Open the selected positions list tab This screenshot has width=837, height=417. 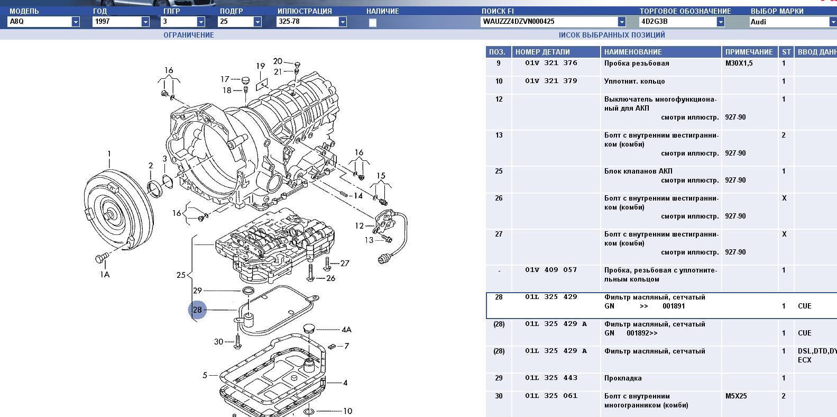pos(611,35)
